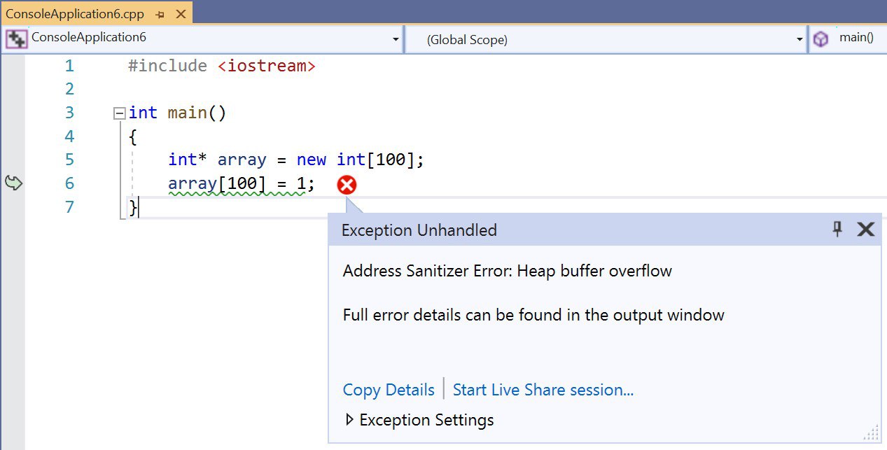Click the 'new int[100]' allocation line

(296, 160)
